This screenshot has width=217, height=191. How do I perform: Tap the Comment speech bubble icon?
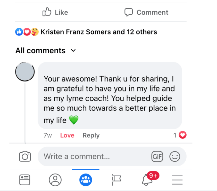pos(129,12)
